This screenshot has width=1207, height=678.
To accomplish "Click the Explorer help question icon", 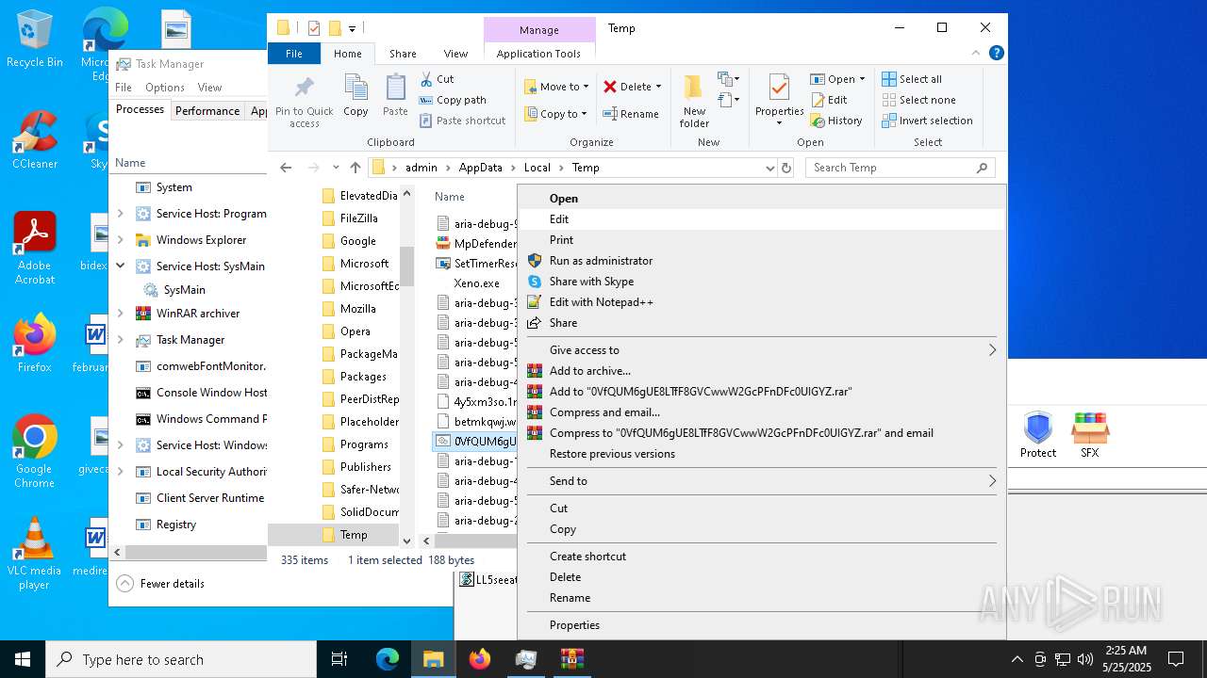I will [997, 54].
